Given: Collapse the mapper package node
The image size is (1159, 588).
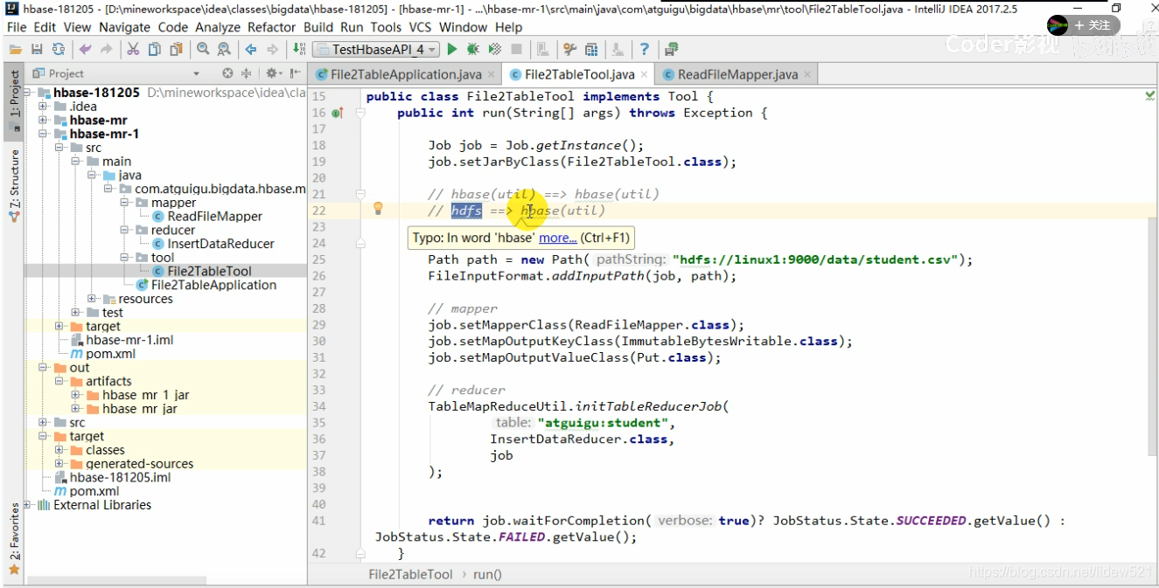Looking at the screenshot, I should [x=126, y=203].
